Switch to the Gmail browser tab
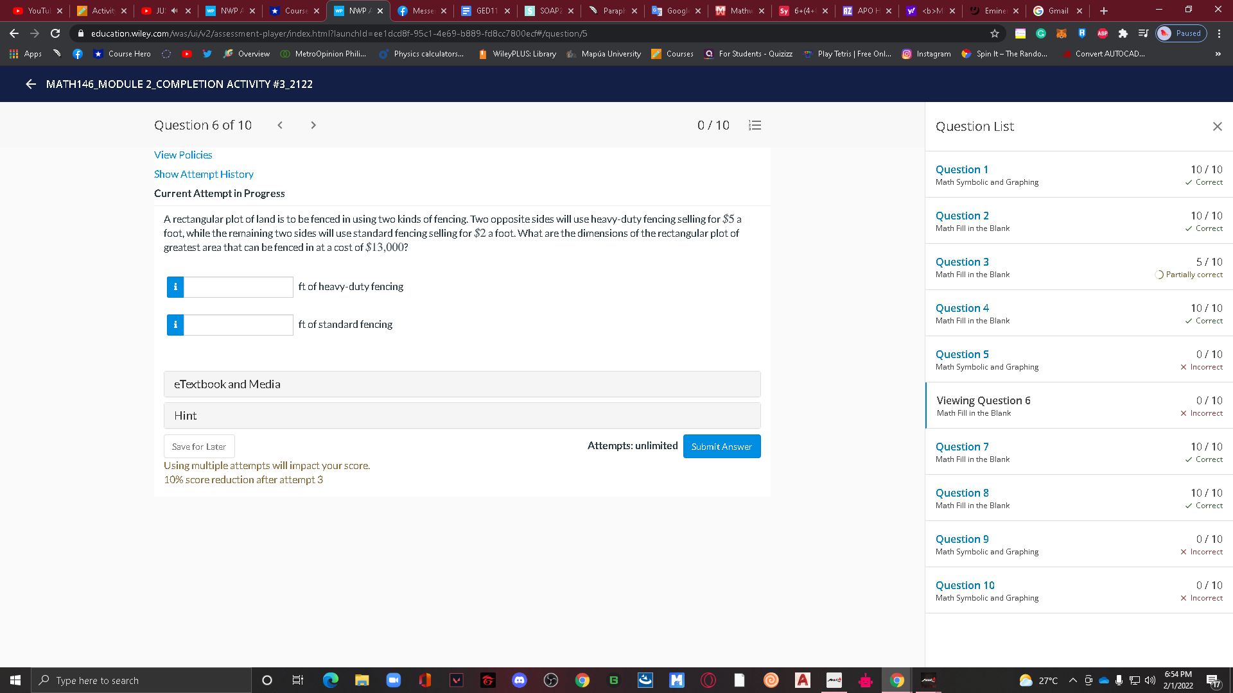1233x693 pixels. pos(1057,11)
